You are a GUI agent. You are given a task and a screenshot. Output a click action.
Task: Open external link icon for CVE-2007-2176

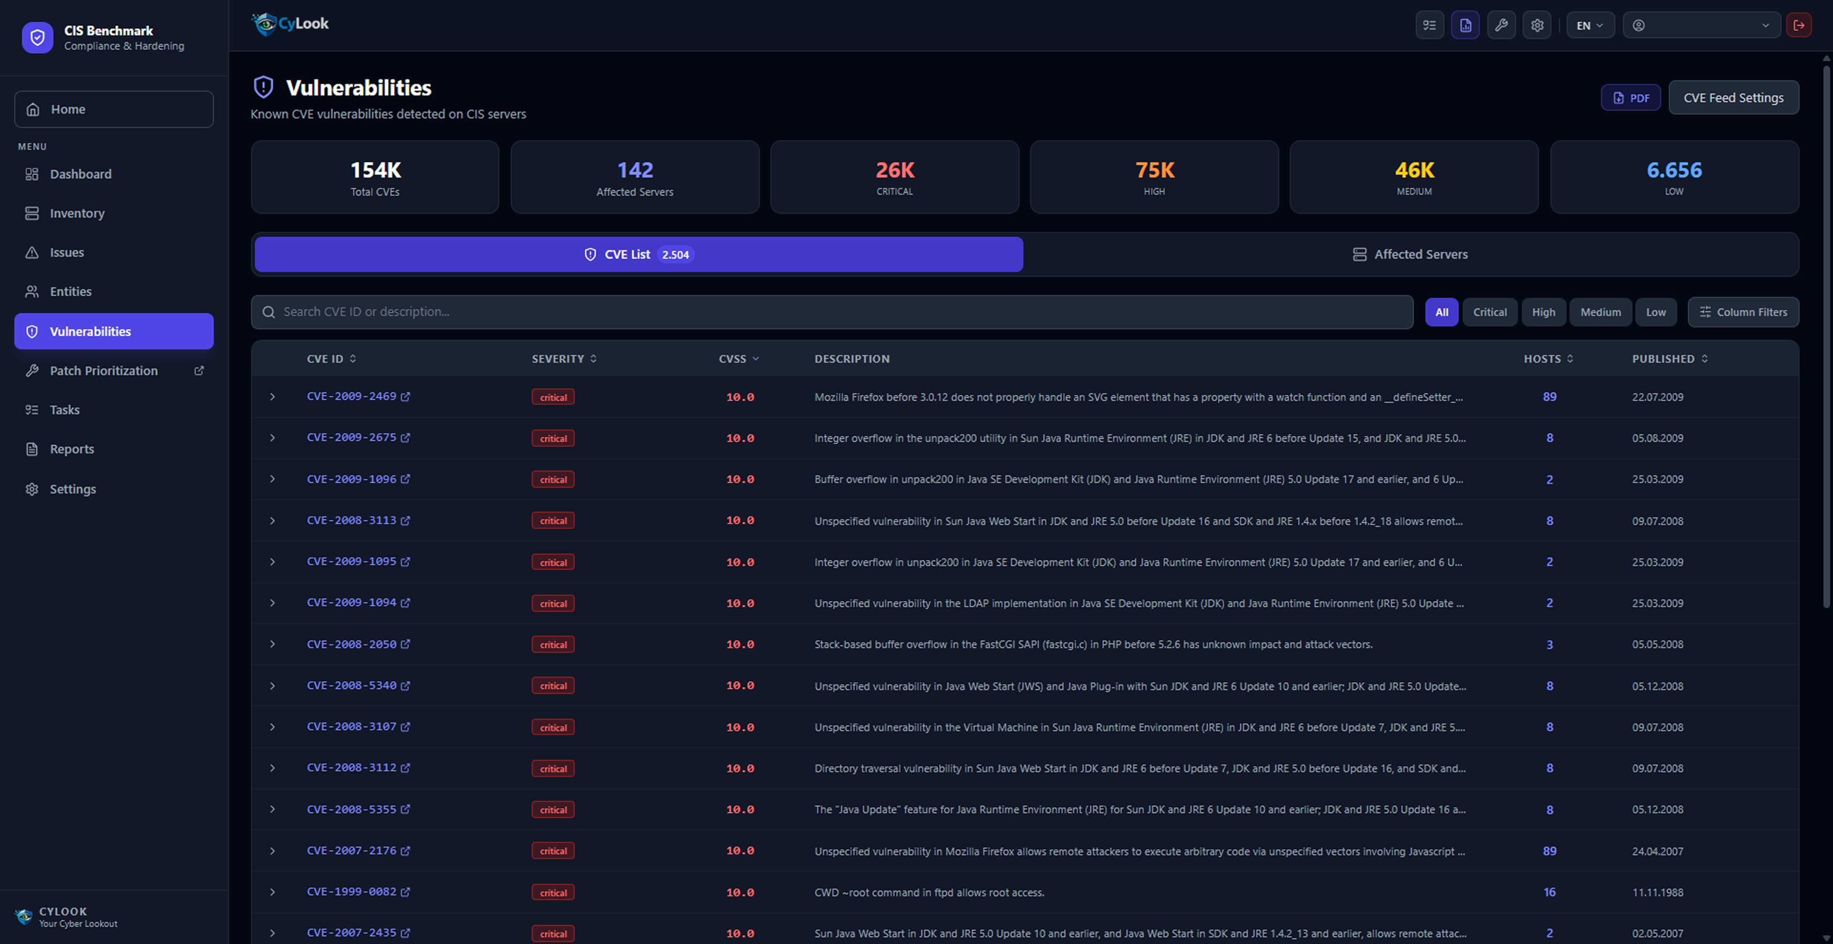[406, 851]
